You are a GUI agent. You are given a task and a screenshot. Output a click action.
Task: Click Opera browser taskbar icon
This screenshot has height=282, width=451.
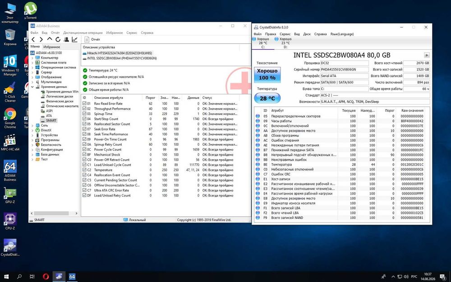pos(46,277)
